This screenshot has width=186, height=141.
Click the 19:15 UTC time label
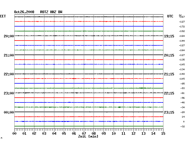pos(169,36)
